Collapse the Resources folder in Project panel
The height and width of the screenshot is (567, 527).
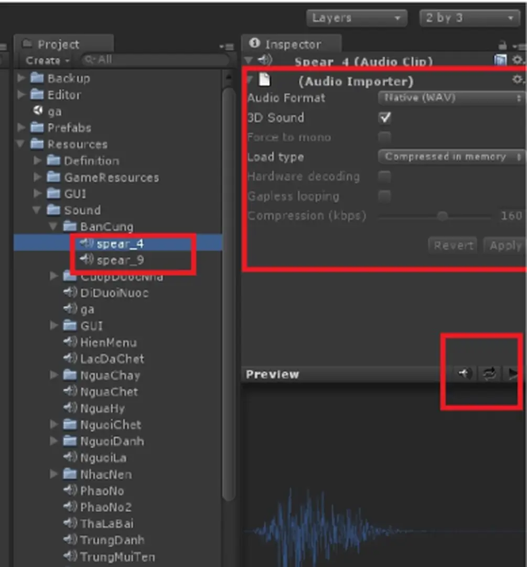21,144
